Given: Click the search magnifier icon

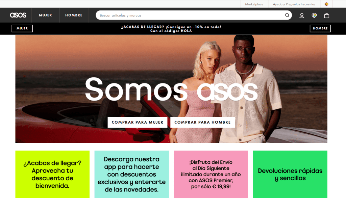Looking at the screenshot, I should tap(287, 15).
